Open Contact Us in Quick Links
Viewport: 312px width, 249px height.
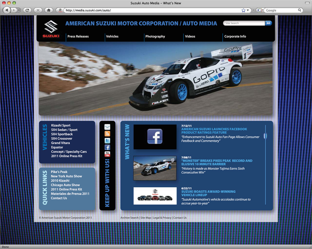(x=59, y=198)
